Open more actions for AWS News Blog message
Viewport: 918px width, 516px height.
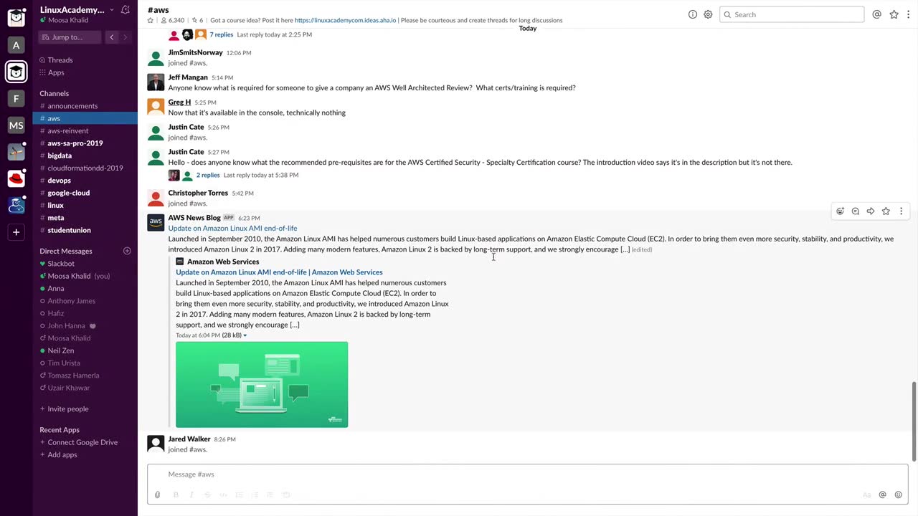(x=901, y=211)
